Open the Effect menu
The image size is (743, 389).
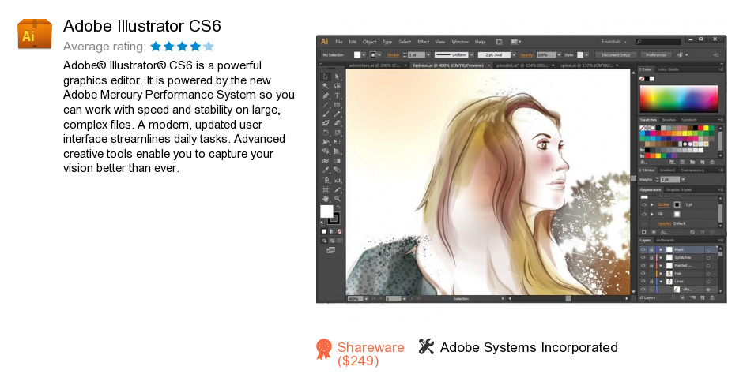tap(423, 42)
